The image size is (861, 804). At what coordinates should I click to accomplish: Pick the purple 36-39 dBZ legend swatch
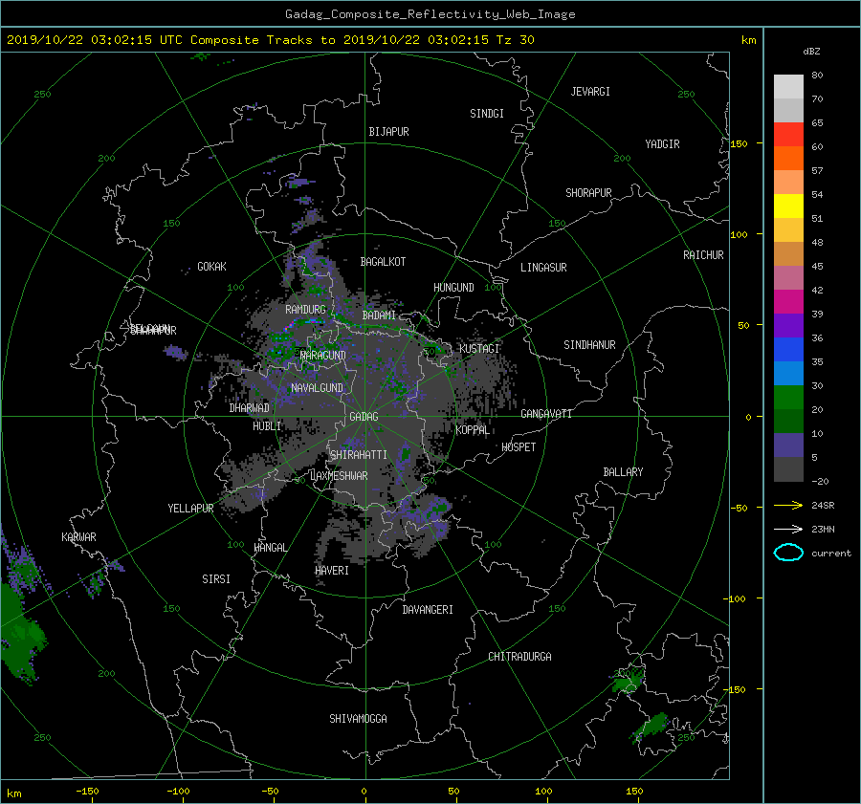788,325
